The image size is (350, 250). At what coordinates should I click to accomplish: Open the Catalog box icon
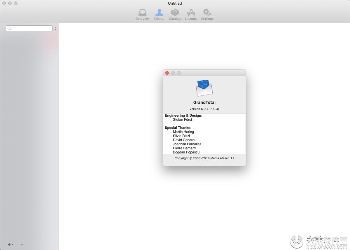click(x=175, y=13)
